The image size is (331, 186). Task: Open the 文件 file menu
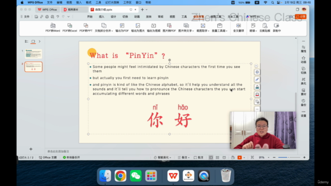point(25,17)
